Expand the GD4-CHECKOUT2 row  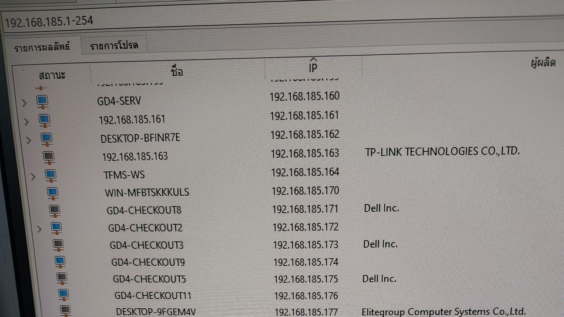click(39, 229)
